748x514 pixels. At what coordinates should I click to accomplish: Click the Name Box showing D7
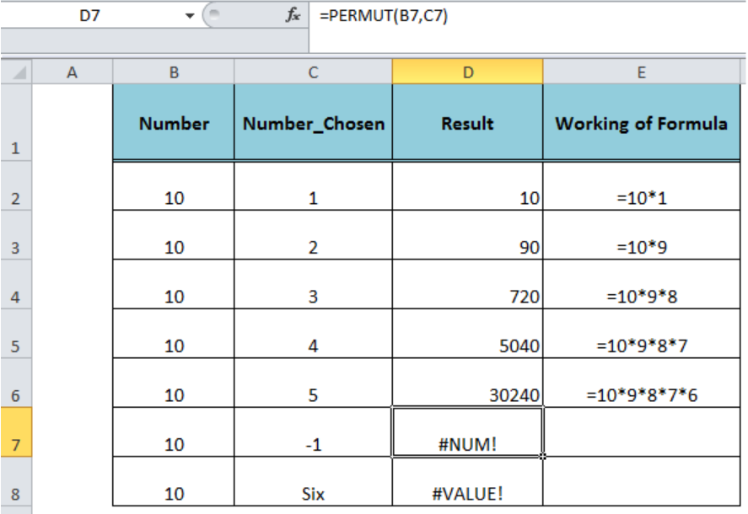(89, 16)
